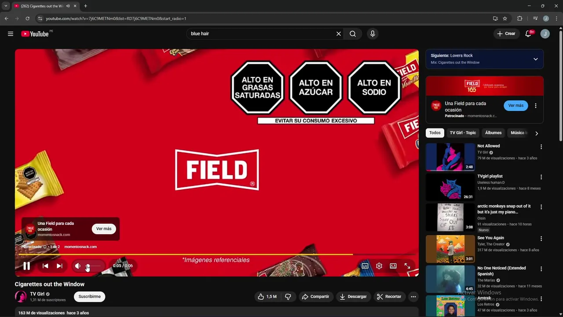View site information icon in address bar
This screenshot has width=563, height=317.
(x=40, y=18)
